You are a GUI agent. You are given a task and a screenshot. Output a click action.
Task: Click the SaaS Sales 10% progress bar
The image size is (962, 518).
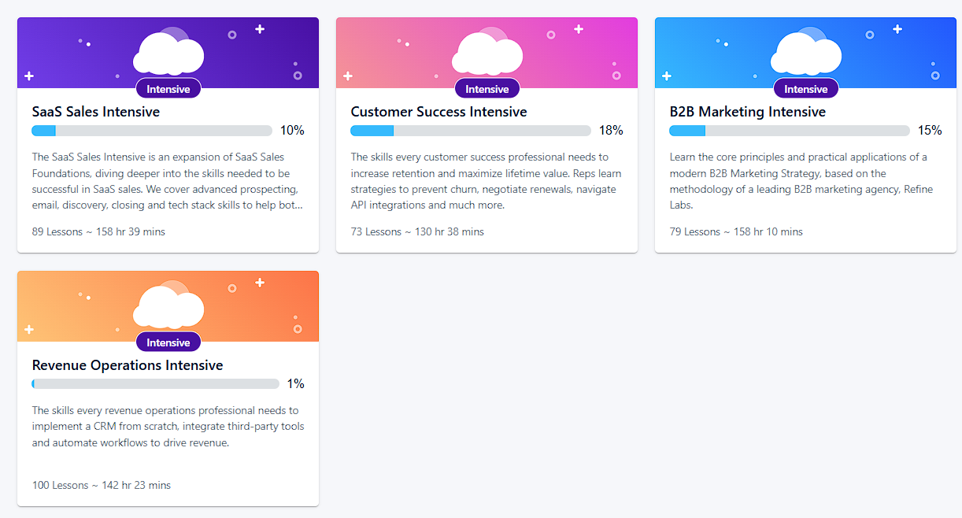click(152, 131)
